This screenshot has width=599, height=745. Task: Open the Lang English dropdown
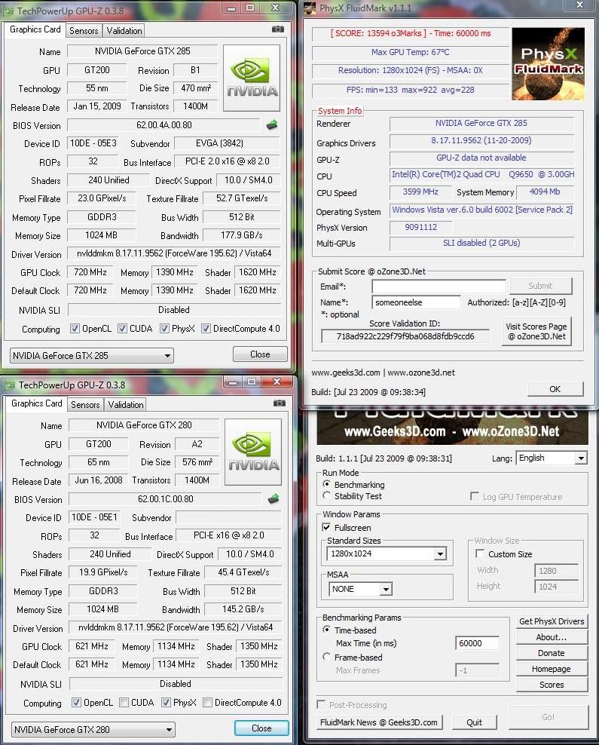point(552,458)
